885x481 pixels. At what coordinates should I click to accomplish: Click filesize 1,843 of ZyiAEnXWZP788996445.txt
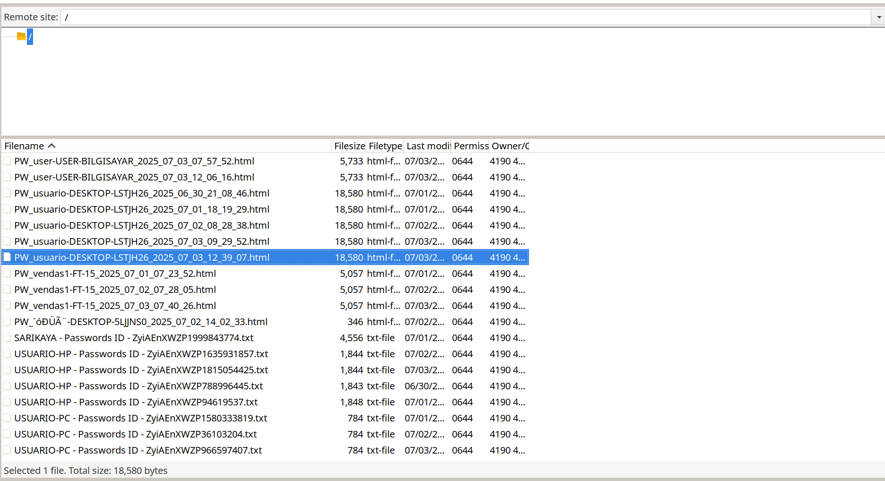351,386
